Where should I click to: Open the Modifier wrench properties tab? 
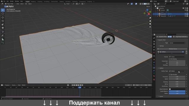[x=154, y=62]
